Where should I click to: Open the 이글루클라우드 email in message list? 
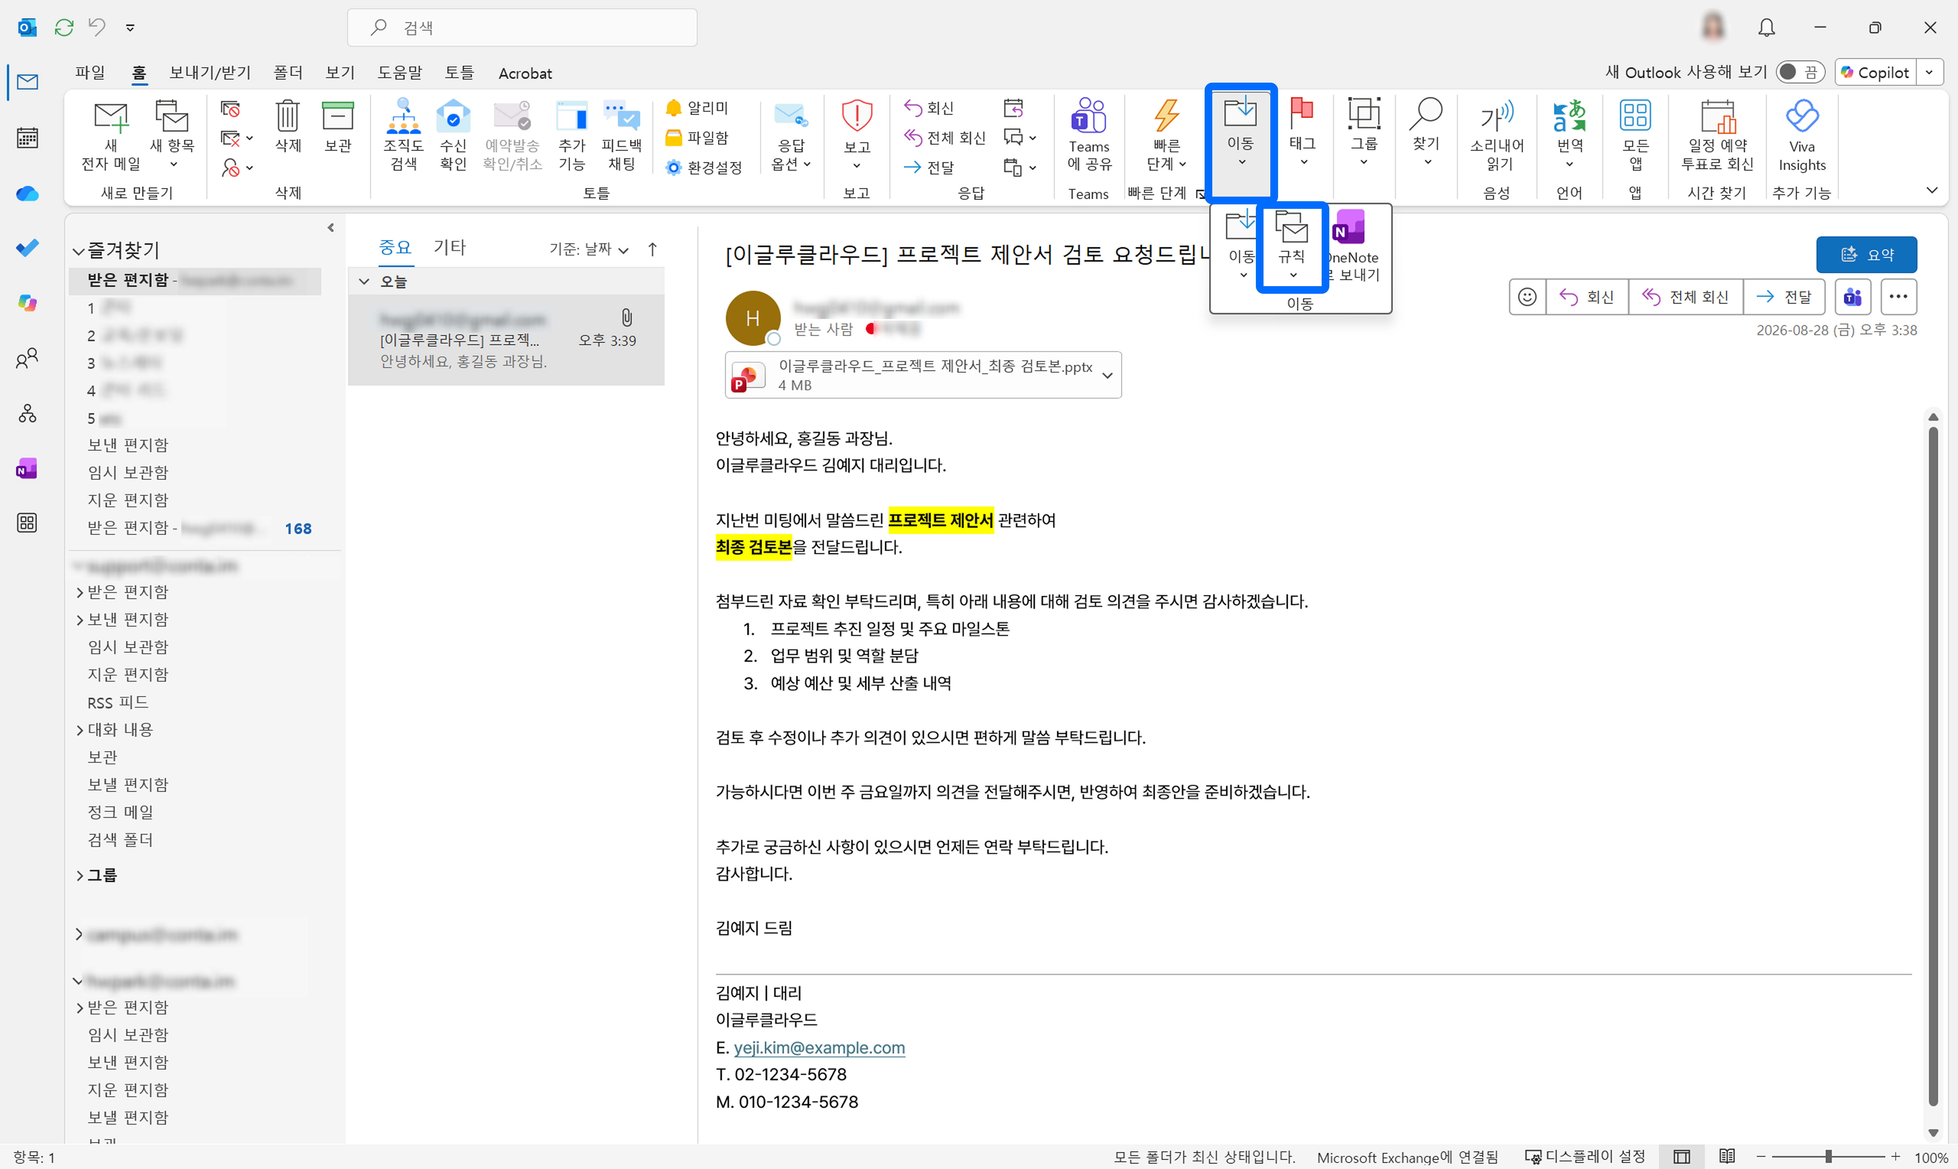[506, 340]
